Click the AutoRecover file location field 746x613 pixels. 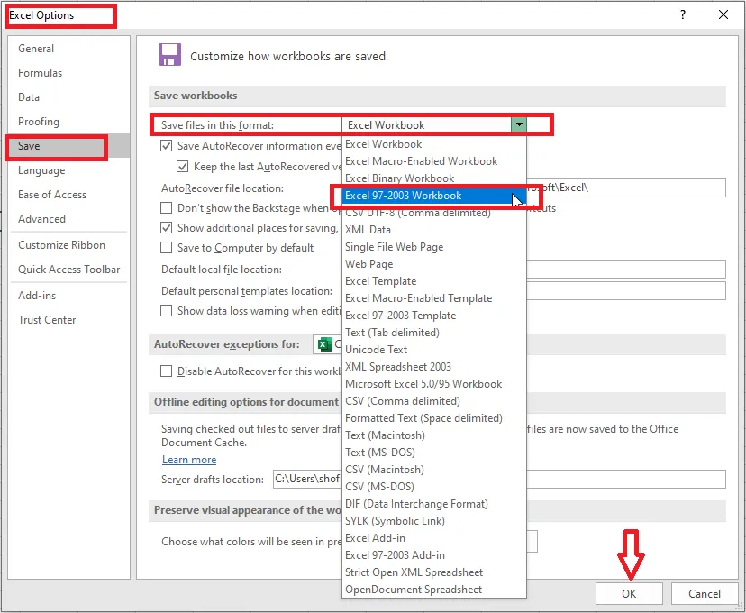click(626, 188)
